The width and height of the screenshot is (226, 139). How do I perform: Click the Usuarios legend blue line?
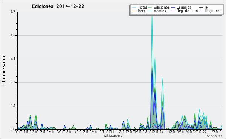[173, 8]
